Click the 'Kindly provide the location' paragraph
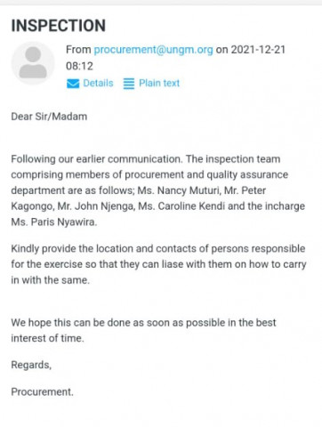 click(x=158, y=264)
